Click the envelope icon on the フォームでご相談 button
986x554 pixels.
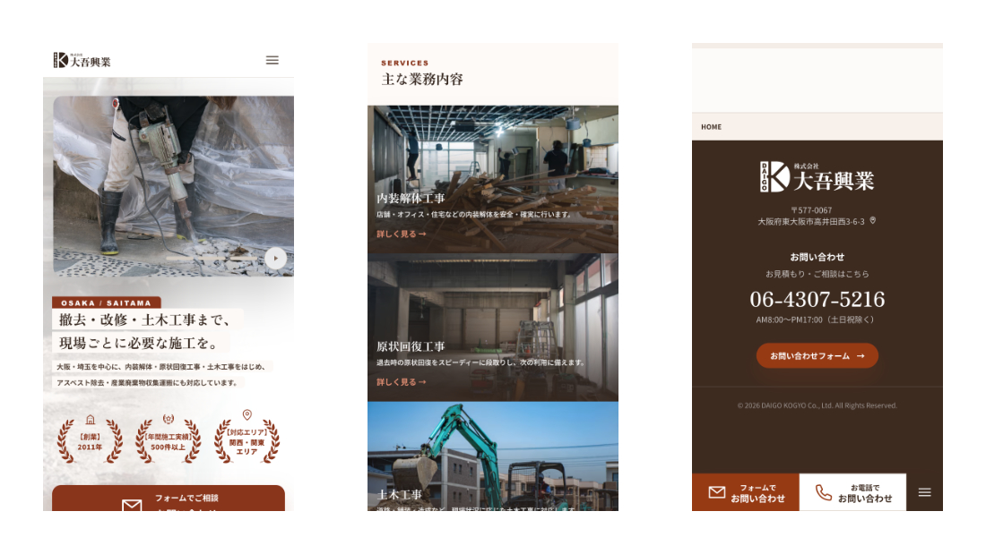click(132, 505)
